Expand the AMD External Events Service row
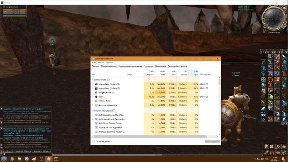This screenshot has height=162, width=288. point(93,119)
